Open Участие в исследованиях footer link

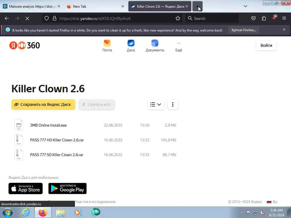pyautogui.click(x=95, y=202)
